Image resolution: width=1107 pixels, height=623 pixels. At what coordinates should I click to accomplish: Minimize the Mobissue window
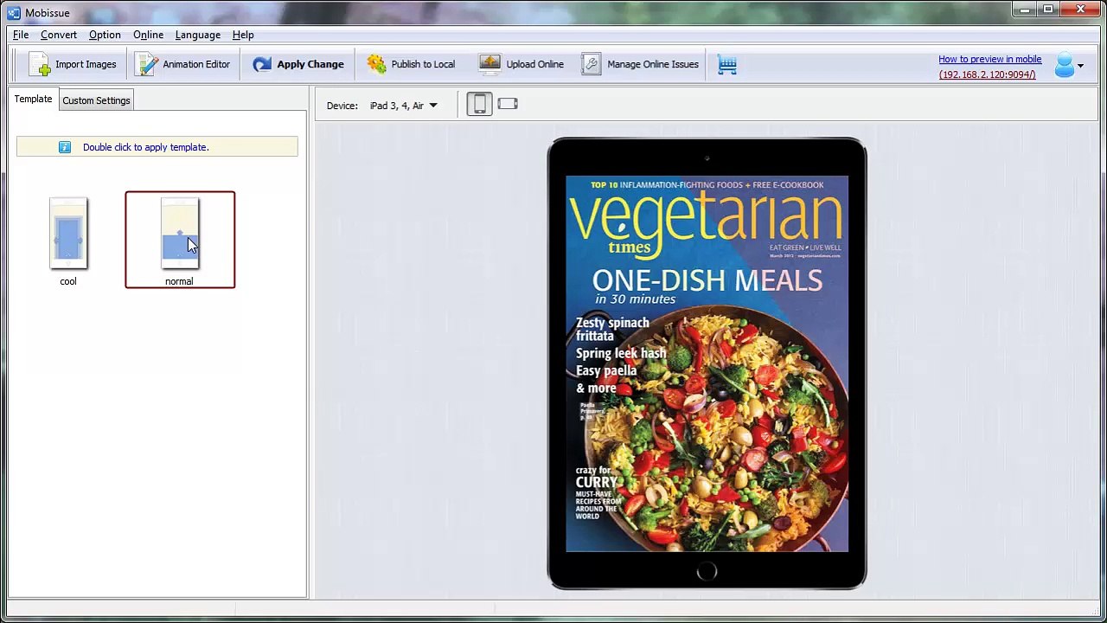tap(1025, 10)
